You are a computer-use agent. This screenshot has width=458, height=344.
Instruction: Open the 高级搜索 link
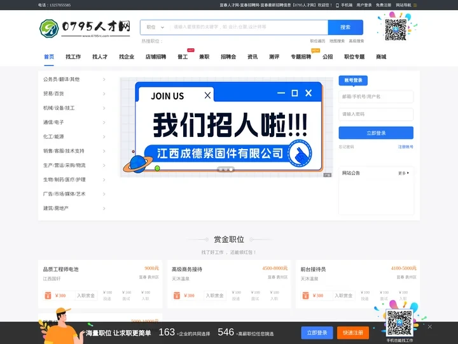tap(356, 41)
